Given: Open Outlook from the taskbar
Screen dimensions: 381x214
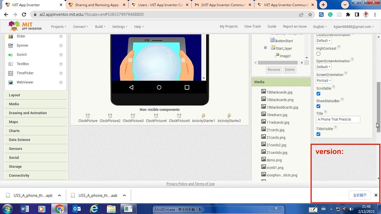Looking at the screenshot, I should tap(77, 209).
